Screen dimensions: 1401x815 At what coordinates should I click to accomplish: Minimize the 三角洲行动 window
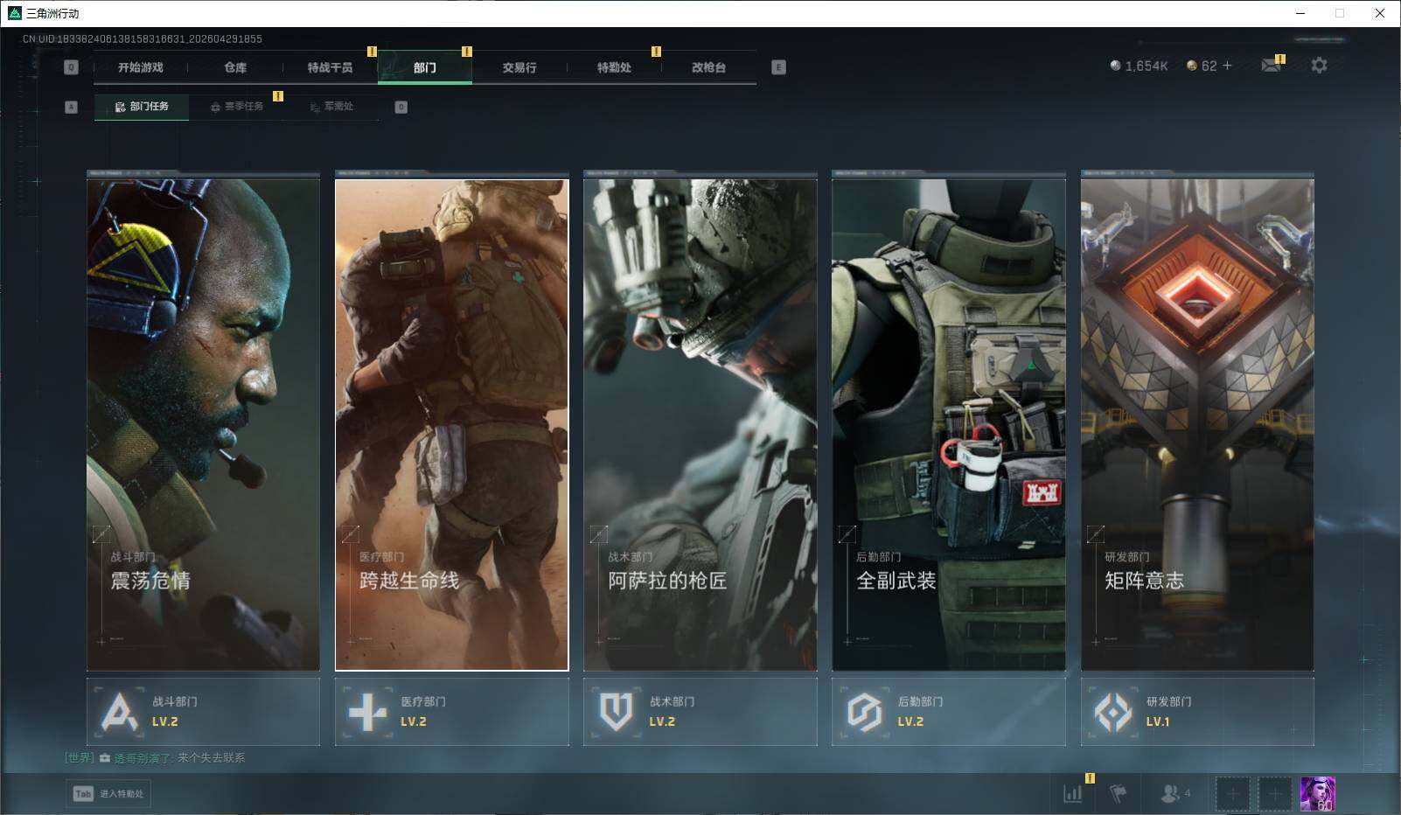coord(1300,13)
